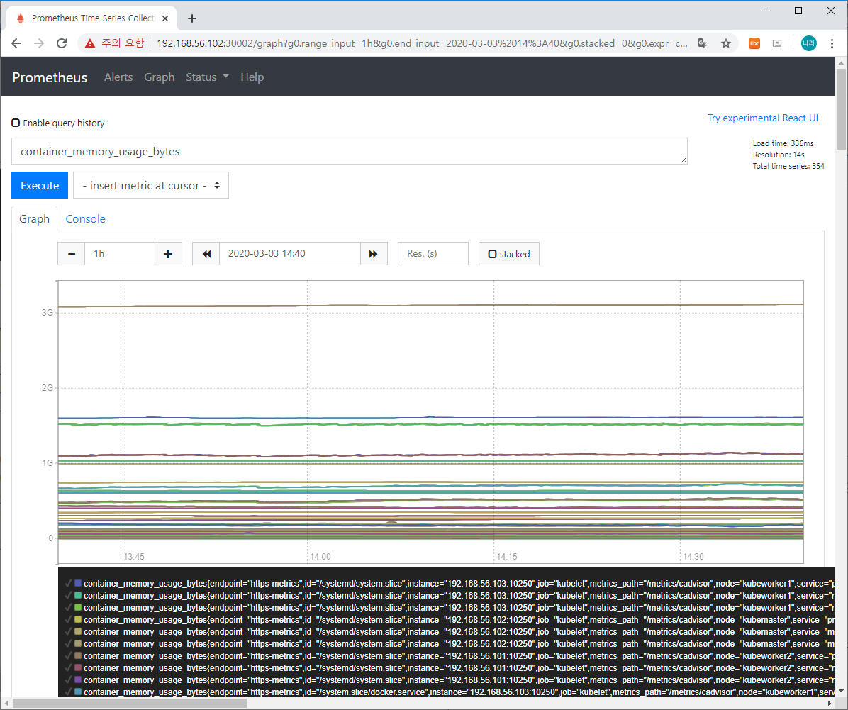The height and width of the screenshot is (710, 848).
Task: Toggle checkmark beside the rose legend series
Action: tap(67, 667)
